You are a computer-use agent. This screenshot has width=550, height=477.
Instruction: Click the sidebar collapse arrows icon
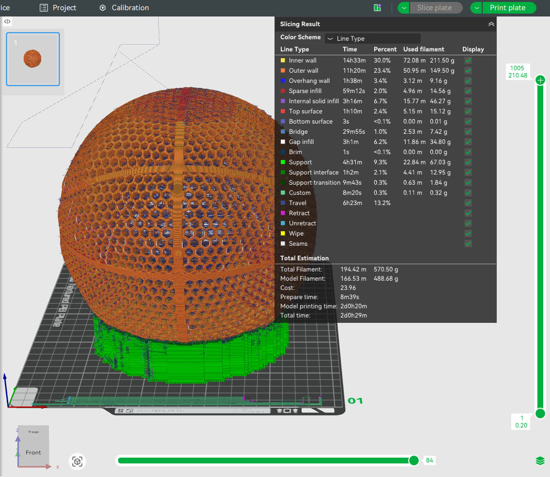7,21
